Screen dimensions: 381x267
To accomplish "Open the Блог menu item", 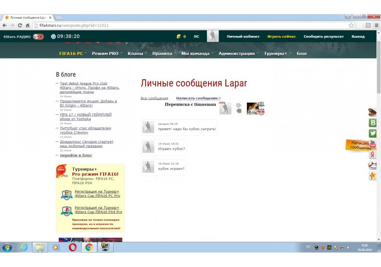I will [302, 53].
